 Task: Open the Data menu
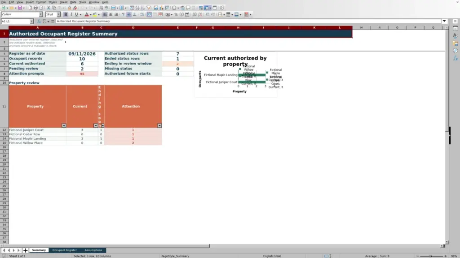73,2
